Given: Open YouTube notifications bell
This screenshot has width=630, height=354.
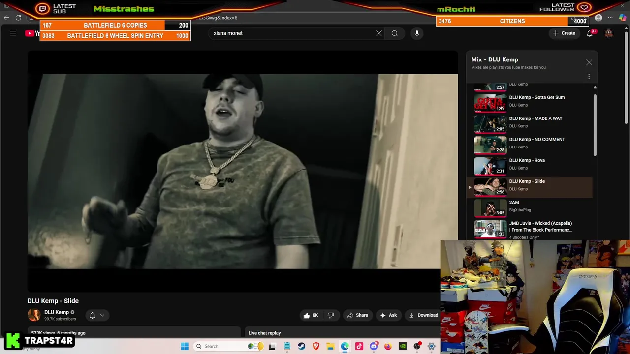Looking at the screenshot, I should [x=590, y=33].
